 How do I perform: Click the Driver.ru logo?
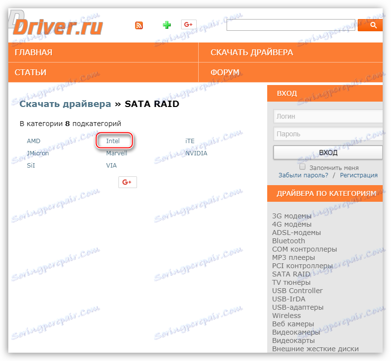(56, 23)
